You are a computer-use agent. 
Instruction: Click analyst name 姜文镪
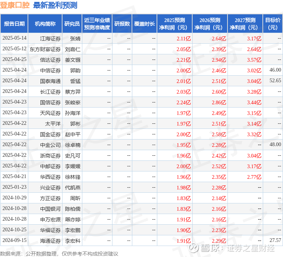(x=73, y=60)
